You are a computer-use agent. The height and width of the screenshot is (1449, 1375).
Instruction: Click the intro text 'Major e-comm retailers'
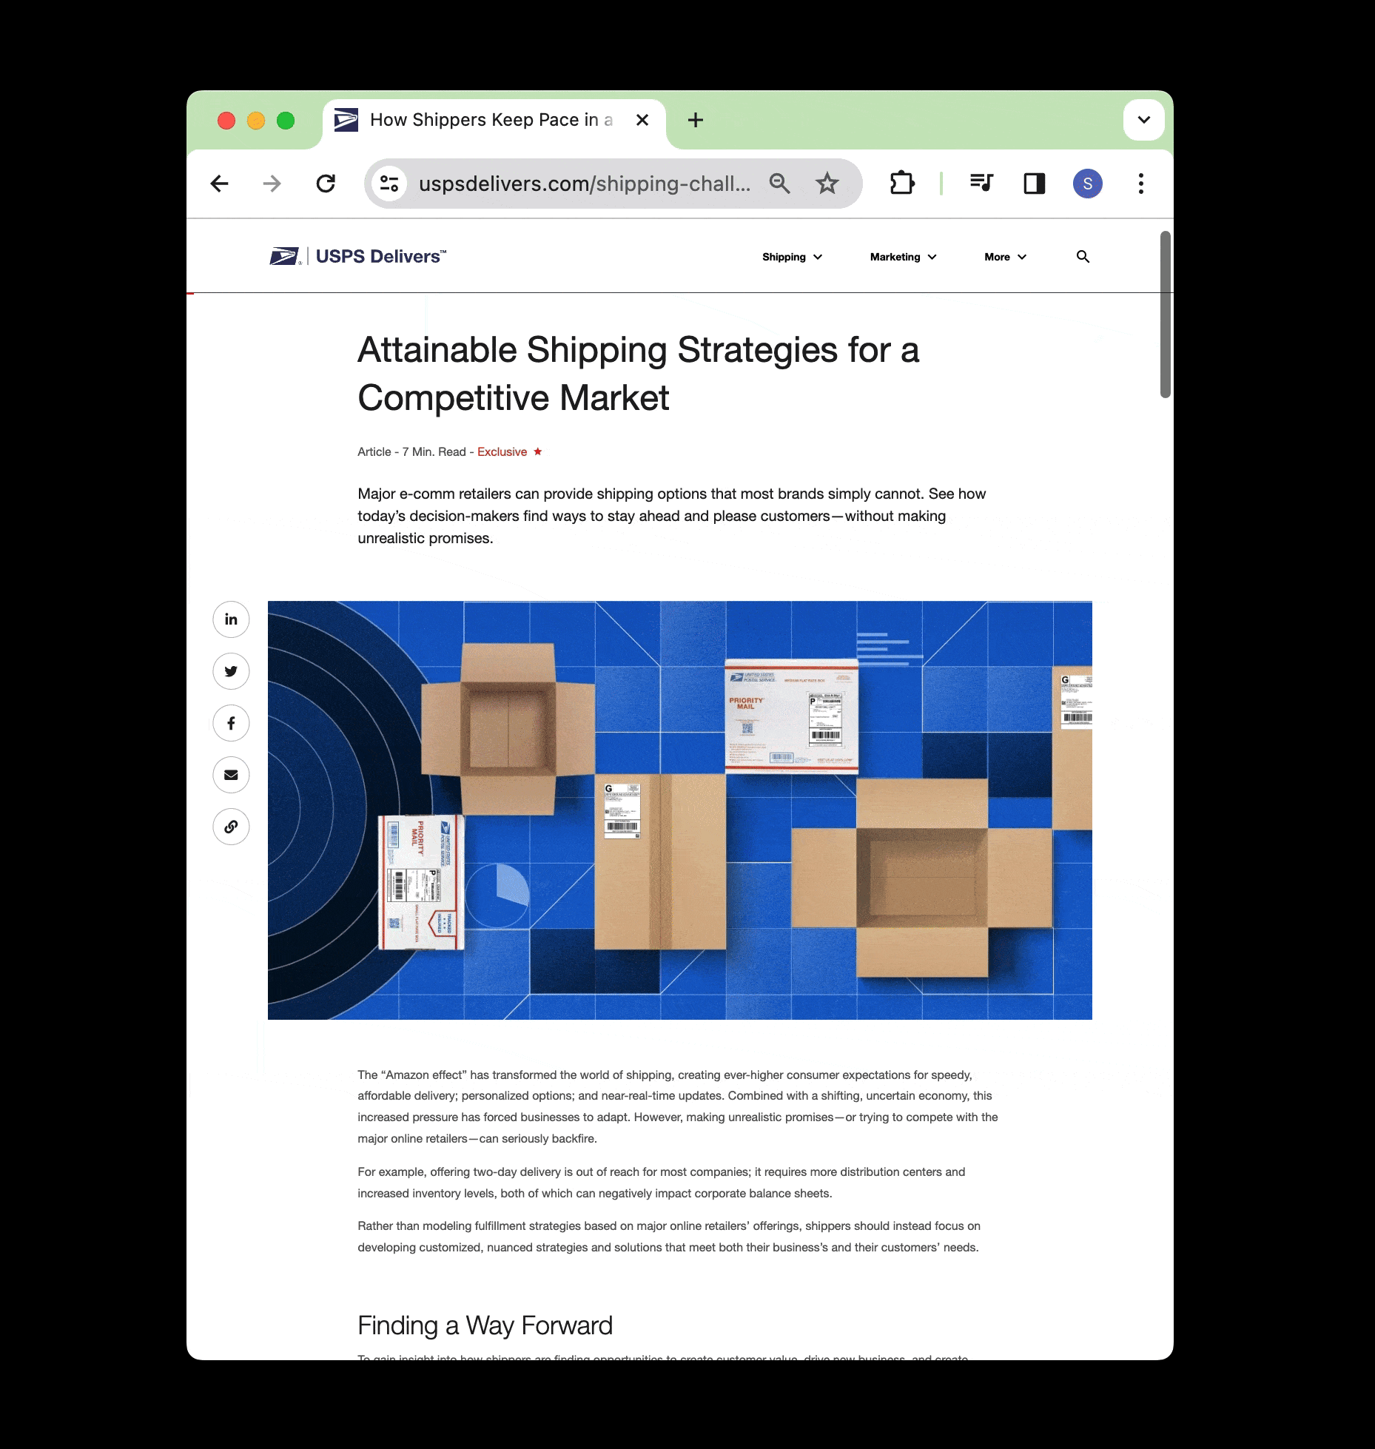[x=672, y=516]
